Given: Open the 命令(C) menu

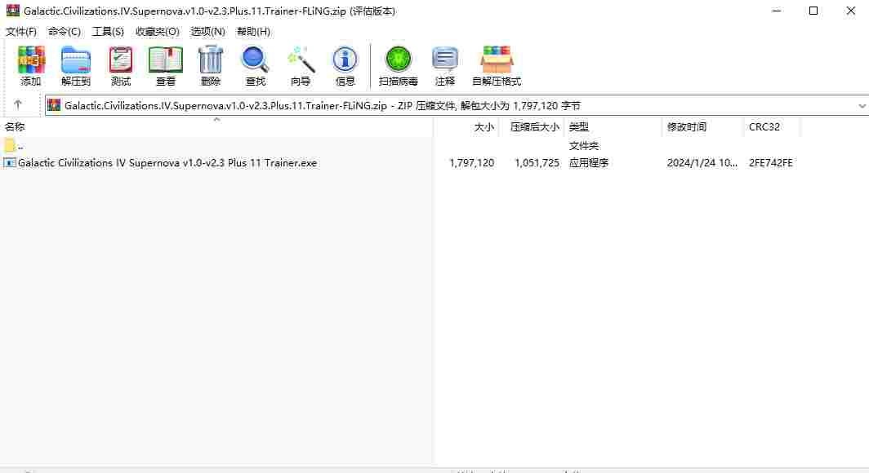Looking at the screenshot, I should (65, 32).
